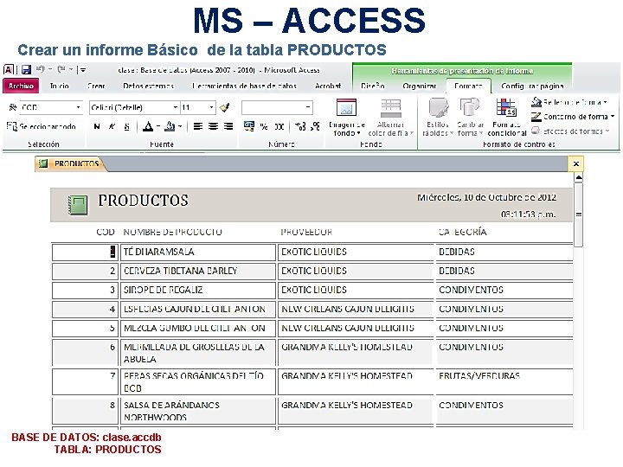Image resolution: width=623 pixels, height=467 pixels.
Task: Expand the COD object selection dropdown
Action: (78, 107)
